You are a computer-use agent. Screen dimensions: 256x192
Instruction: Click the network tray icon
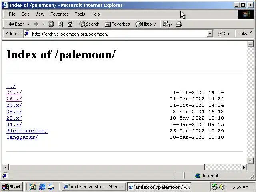point(215,187)
